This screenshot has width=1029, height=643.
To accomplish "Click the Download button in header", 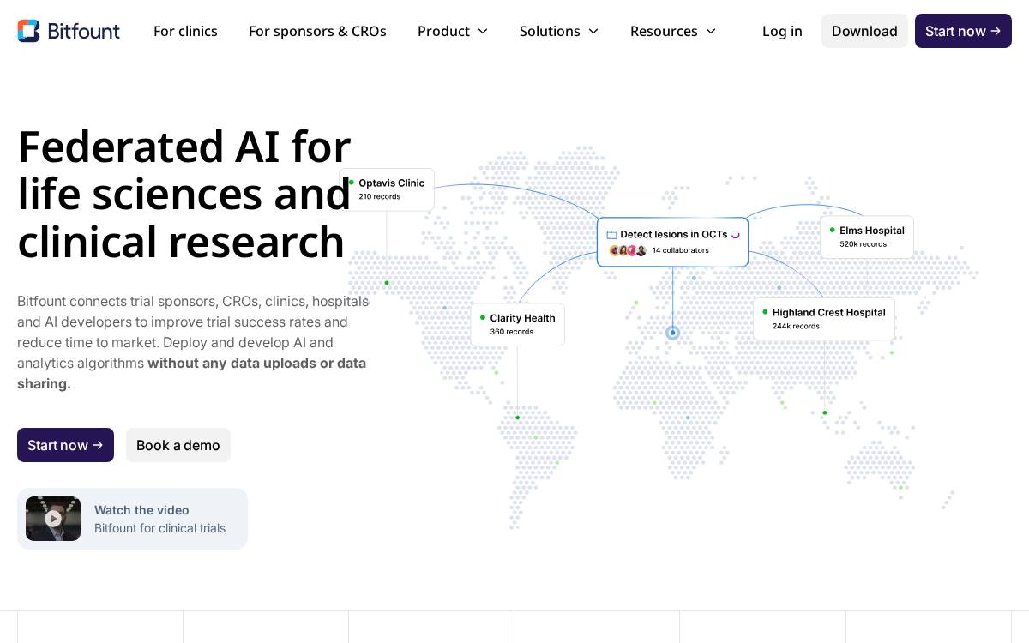I will [x=864, y=31].
